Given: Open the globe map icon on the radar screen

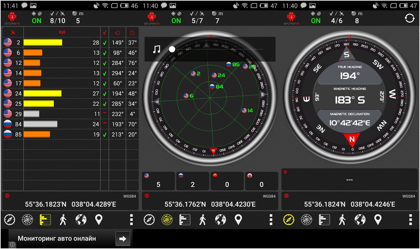Looking at the screenshot, I should point(220,220).
